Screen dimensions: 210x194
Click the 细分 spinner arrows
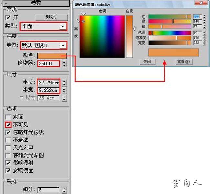pyautogui.click(x=64, y=190)
